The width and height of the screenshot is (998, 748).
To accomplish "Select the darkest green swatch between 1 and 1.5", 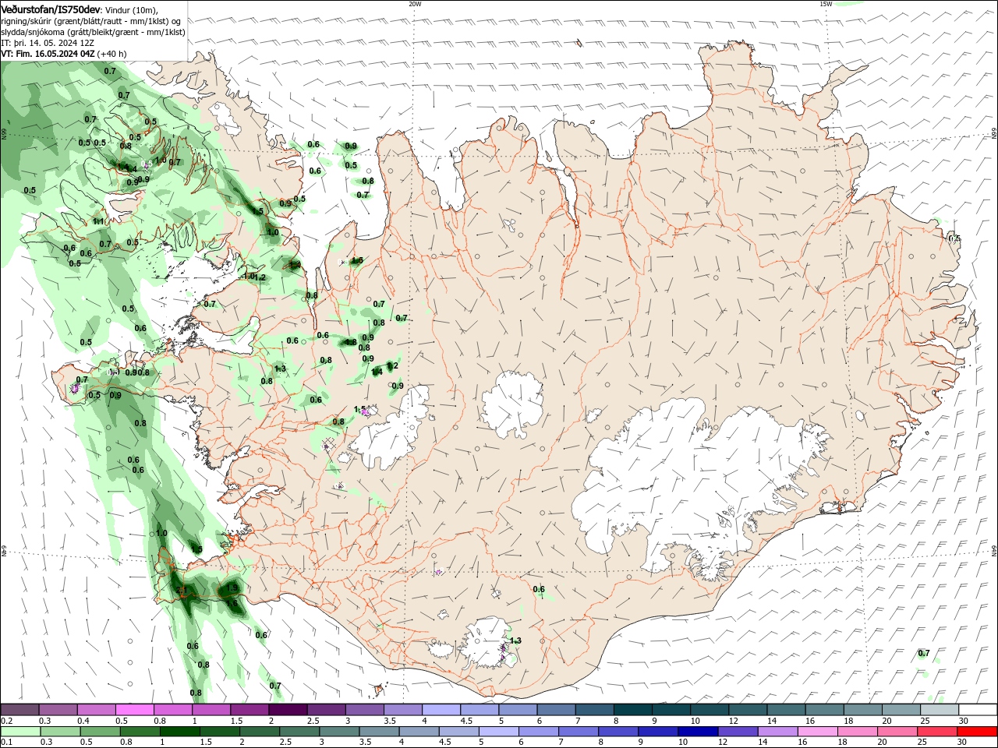I will point(179,732).
